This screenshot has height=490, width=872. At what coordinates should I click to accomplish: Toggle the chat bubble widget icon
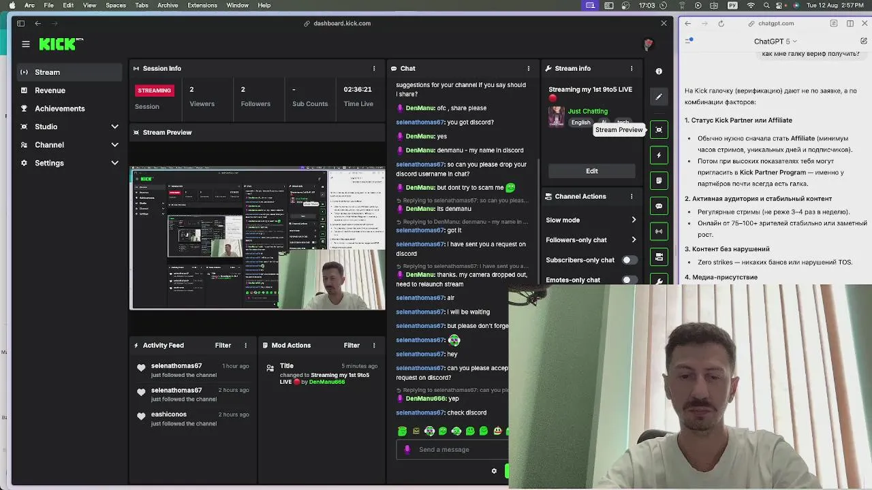(x=659, y=206)
